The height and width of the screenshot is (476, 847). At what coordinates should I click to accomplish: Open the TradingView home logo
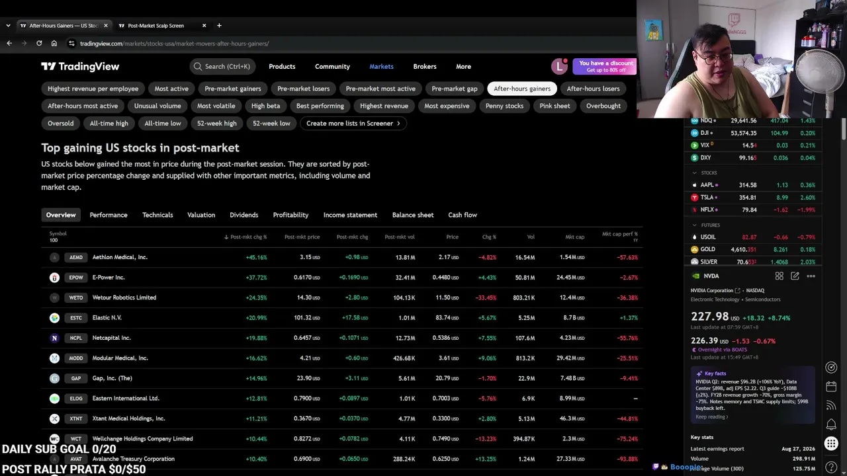point(80,66)
